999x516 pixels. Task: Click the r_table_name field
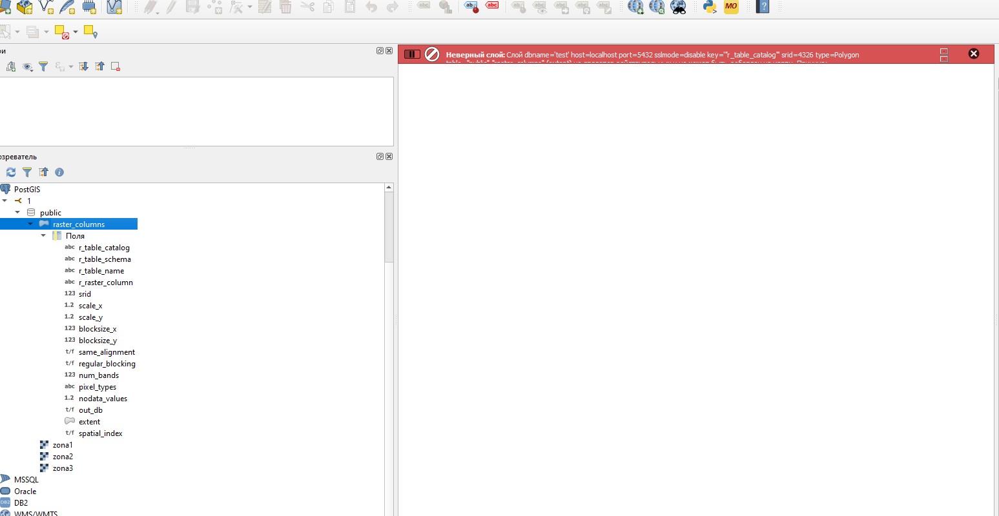[x=101, y=271]
